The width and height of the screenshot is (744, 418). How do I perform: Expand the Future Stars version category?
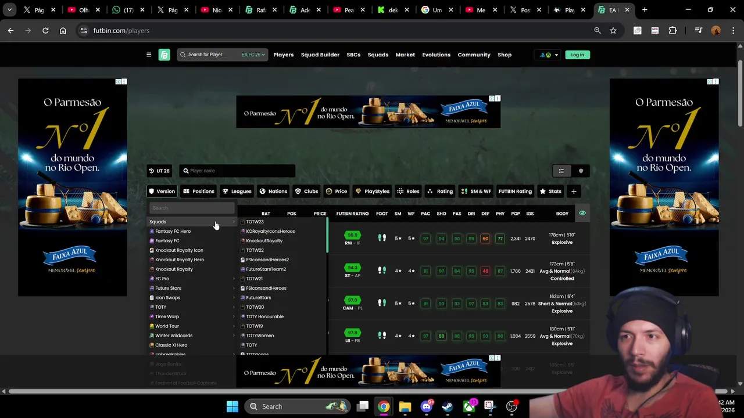pos(192,288)
